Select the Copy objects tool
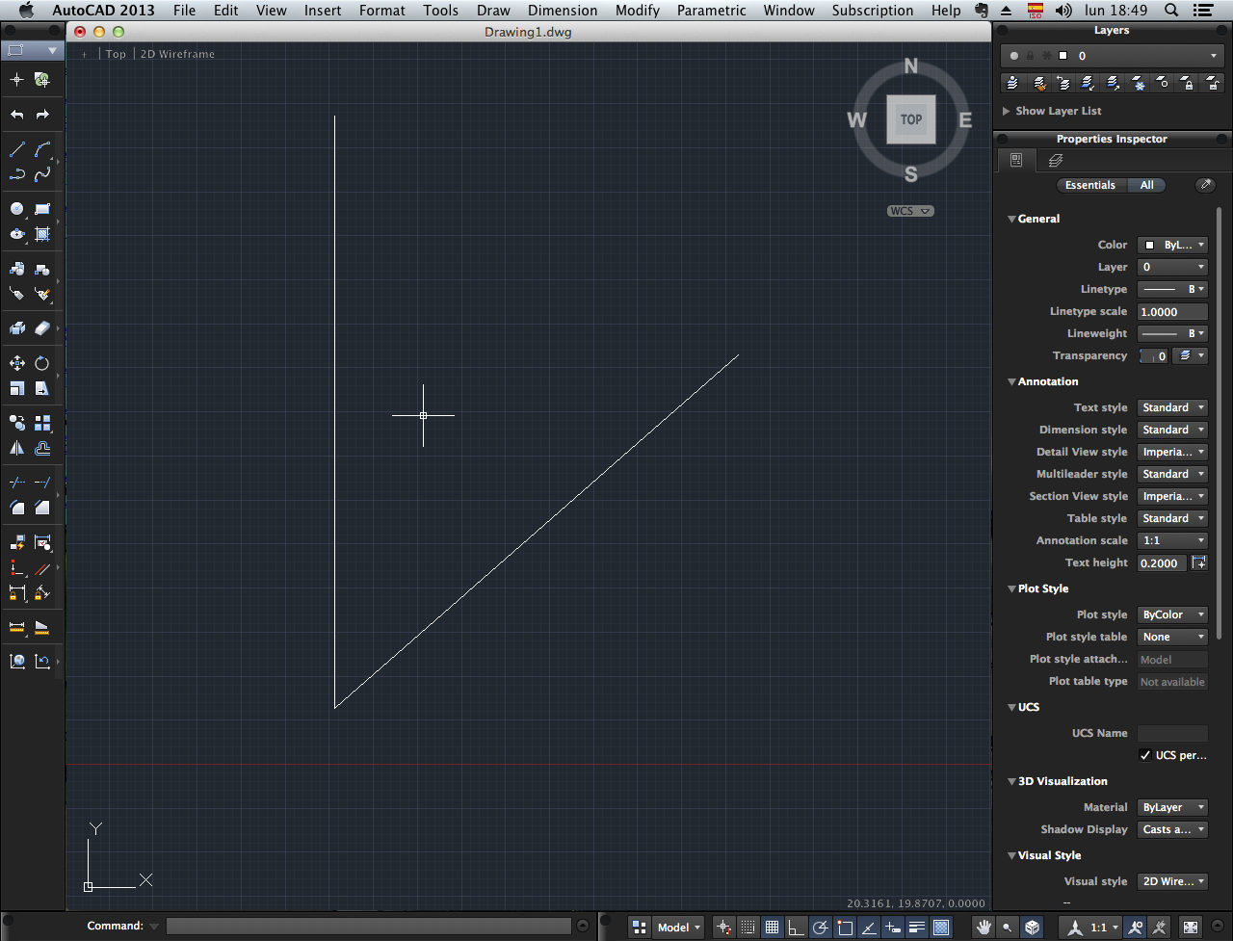This screenshot has width=1233, height=941. coord(16,423)
